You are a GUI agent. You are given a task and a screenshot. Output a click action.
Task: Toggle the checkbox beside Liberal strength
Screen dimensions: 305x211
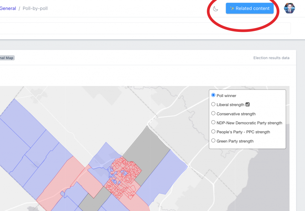click(x=248, y=104)
